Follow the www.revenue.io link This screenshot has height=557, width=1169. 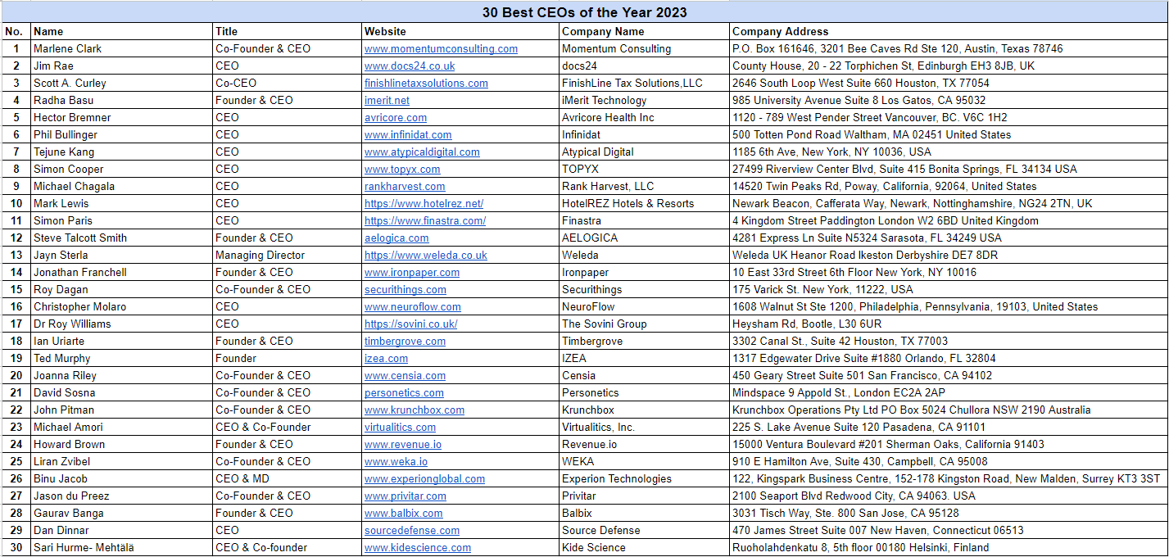click(403, 444)
